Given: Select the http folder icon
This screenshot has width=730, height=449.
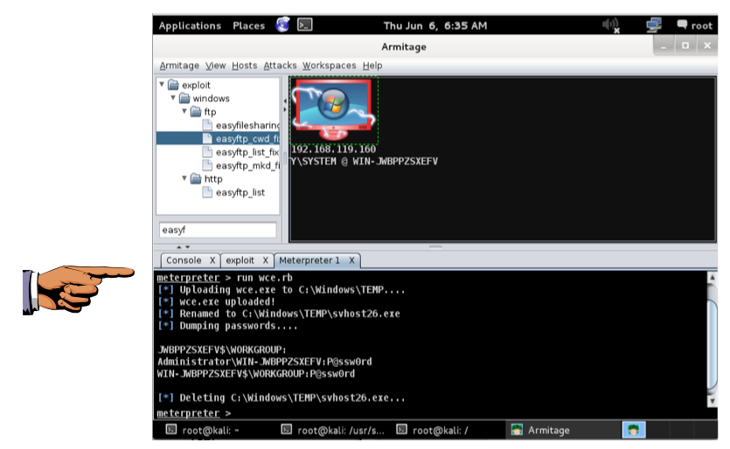Looking at the screenshot, I should coord(196,179).
